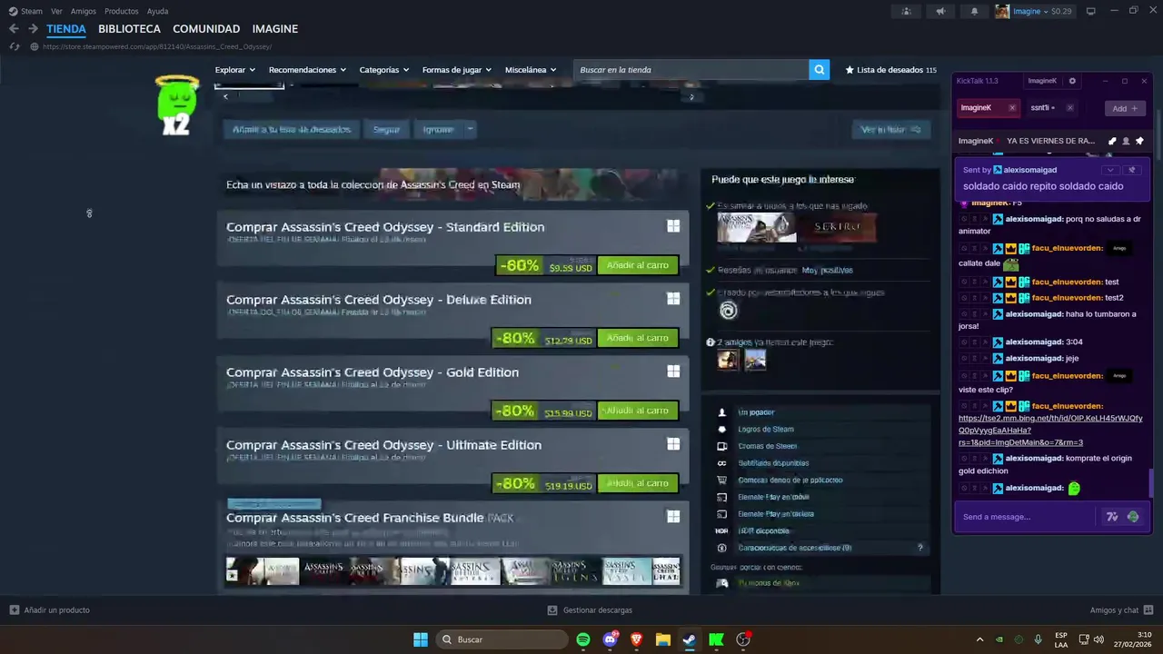Open KickTalk settings gear
The image size is (1163, 654).
click(x=1072, y=81)
